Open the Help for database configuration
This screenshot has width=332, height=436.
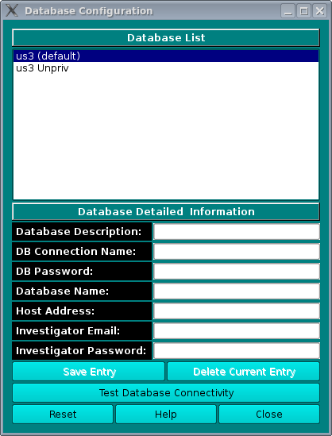pyautogui.click(x=166, y=415)
